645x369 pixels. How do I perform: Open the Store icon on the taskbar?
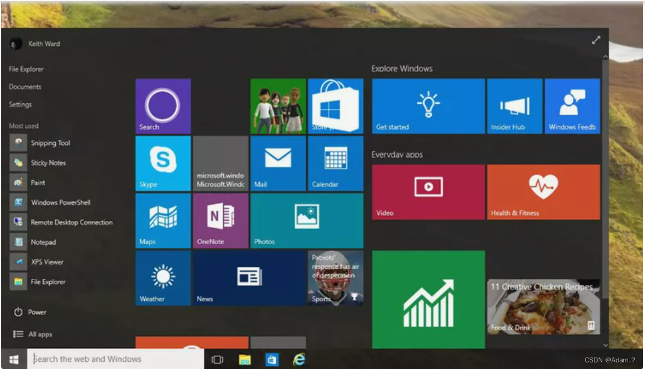[272, 360]
